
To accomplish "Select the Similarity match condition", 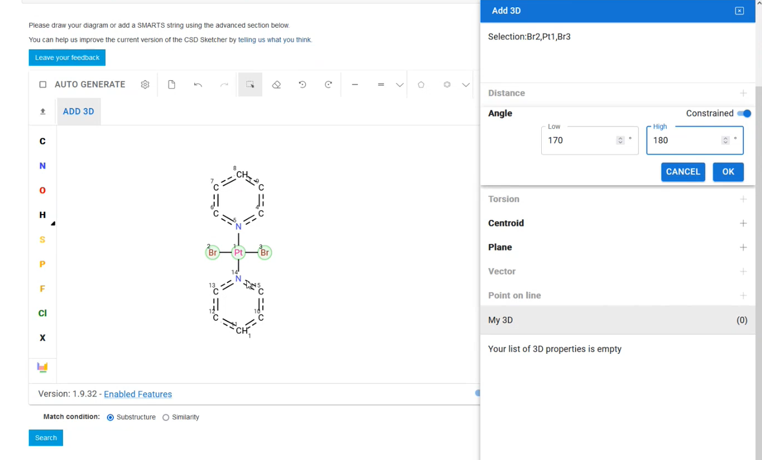I will (165, 417).
